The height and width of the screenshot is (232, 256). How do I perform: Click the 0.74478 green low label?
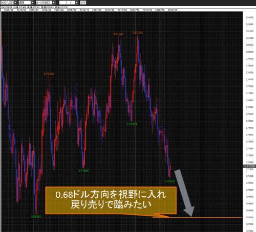coord(132,124)
